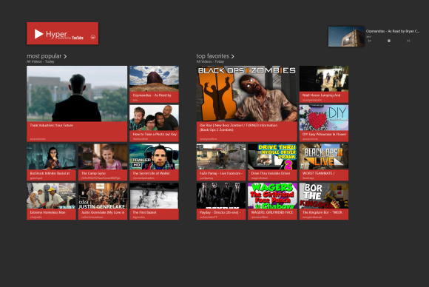
Task: Play The Secret Life of Walter trailer
Action: tap(154, 162)
